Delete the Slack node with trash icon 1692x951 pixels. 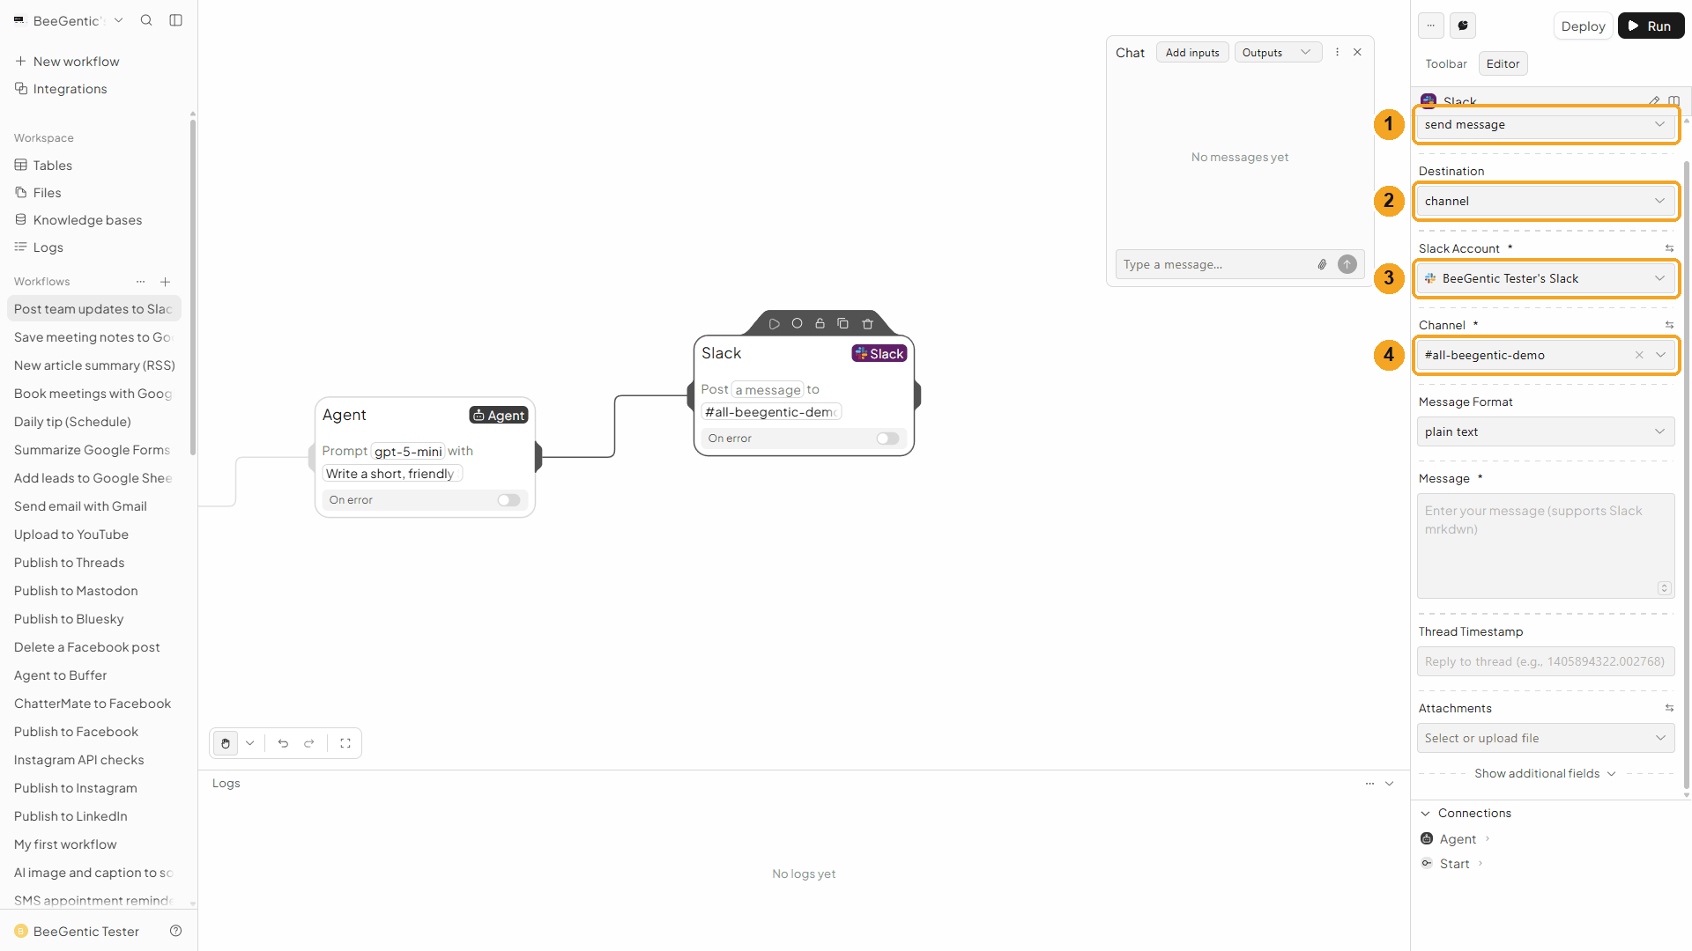(867, 324)
